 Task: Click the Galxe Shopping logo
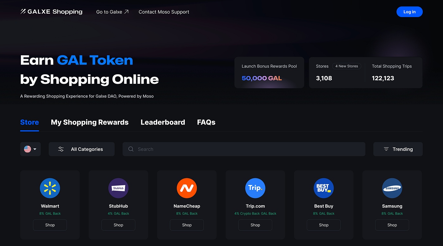[51, 12]
